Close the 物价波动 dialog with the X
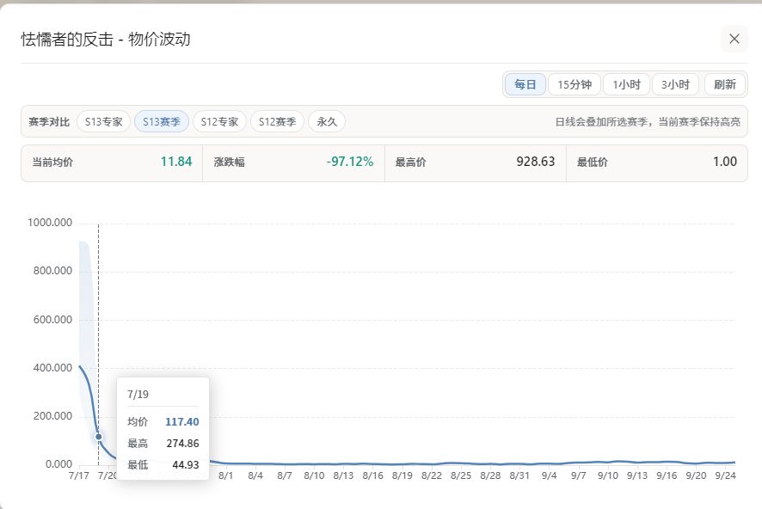 click(734, 39)
